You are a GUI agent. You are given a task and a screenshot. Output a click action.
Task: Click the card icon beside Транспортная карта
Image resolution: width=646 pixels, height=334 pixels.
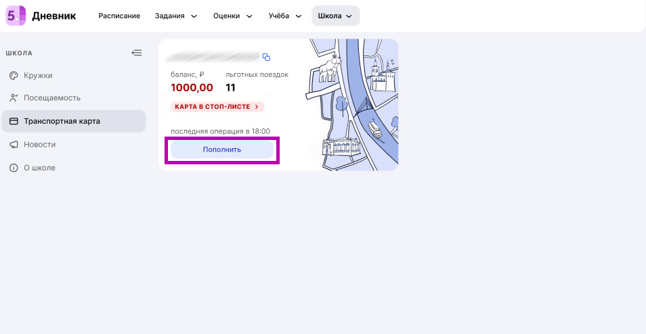(14, 121)
